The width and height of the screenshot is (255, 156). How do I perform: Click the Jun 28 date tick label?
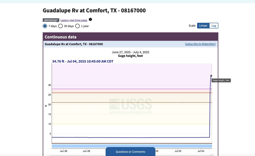pyautogui.click(x=63, y=151)
